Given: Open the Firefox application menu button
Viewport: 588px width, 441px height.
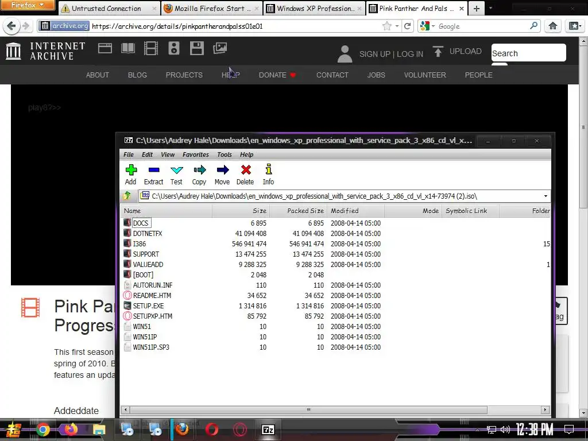Looking at the screenshot, I should [28, 5].
